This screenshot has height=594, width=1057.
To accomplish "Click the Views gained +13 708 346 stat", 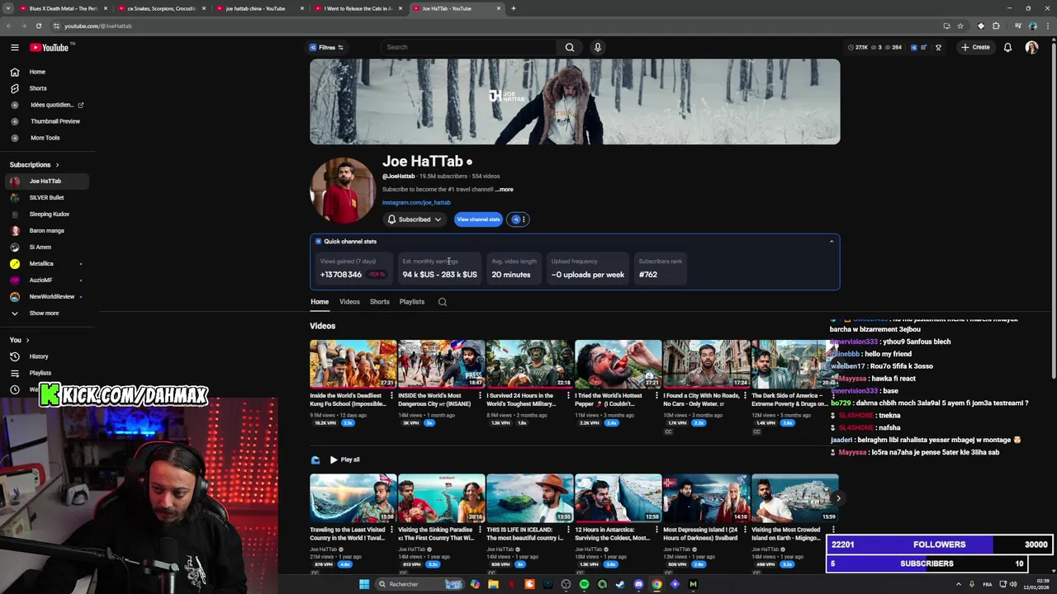I will coord(353,268).
